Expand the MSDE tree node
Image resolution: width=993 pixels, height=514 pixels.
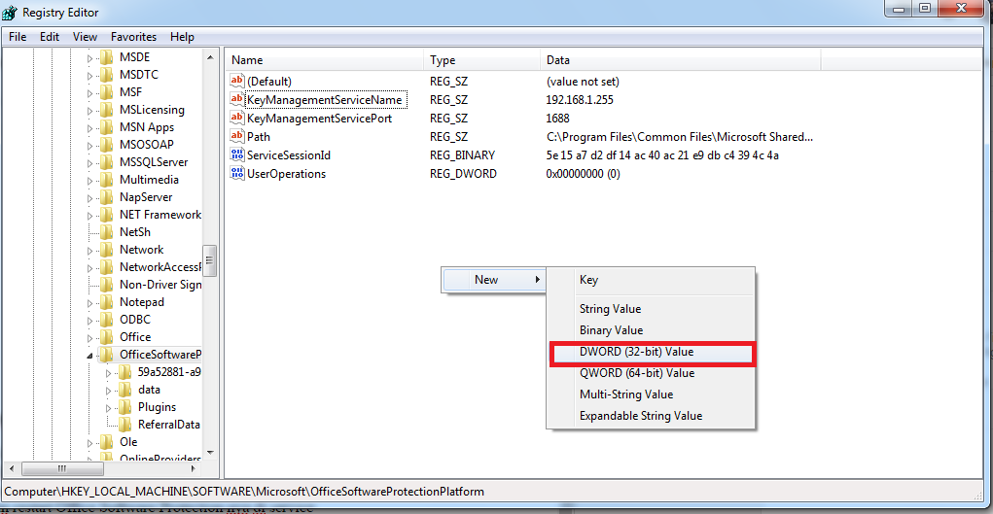pyautogui.click(x=89, y=57)
